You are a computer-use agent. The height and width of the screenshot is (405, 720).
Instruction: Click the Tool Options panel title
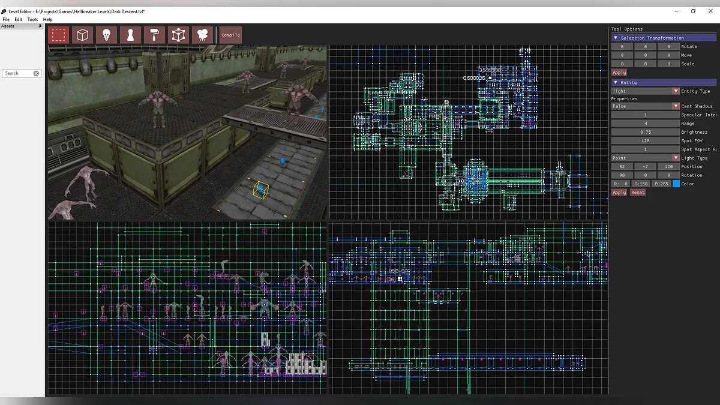coord(626,29)
